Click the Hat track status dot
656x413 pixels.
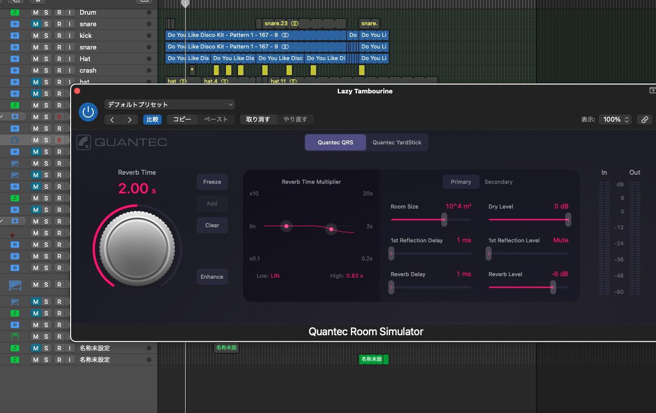pos(149,59)
